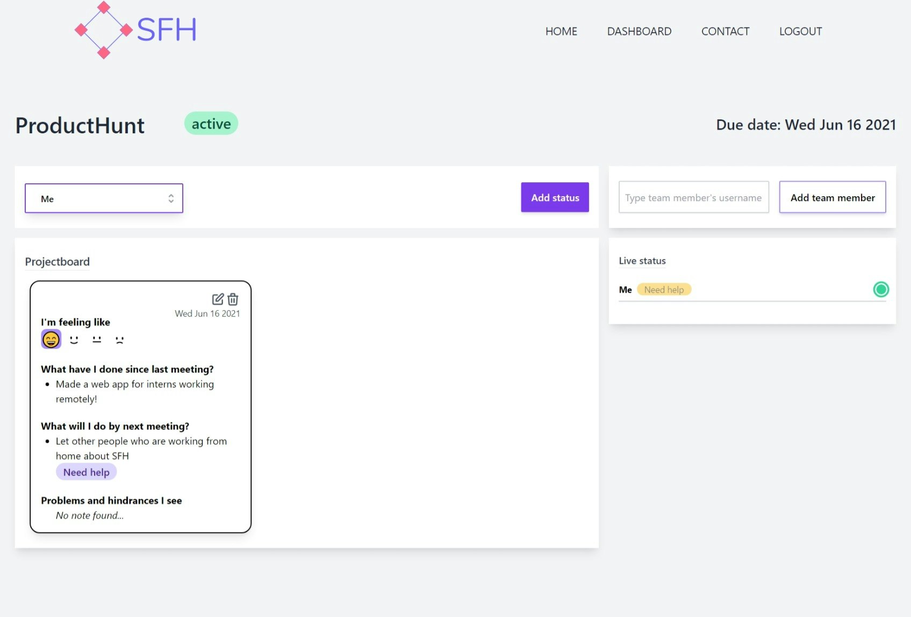Go to the Home page
This screenshot has height=617, width=911.
click(561, 31)
